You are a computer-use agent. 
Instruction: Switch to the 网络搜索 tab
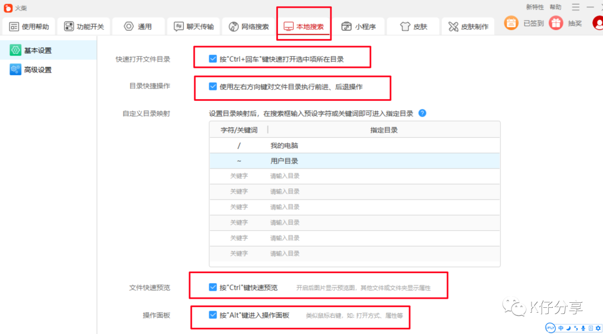[x=249, y=27]
